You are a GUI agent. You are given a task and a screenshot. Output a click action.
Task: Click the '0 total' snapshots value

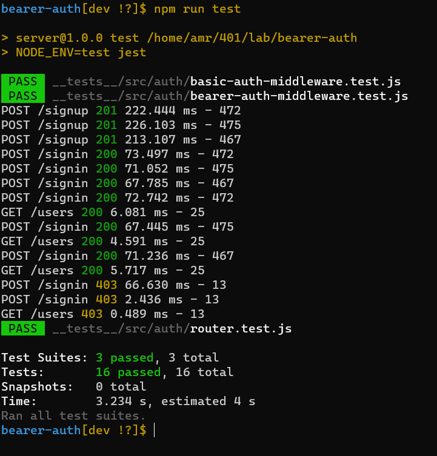tap(121, 387)
